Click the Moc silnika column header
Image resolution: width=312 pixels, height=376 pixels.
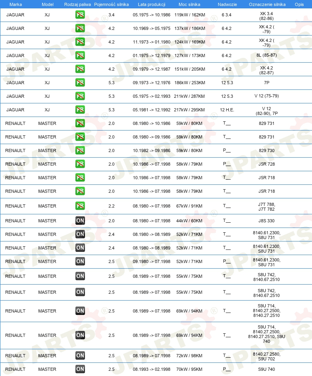point(189,4)
